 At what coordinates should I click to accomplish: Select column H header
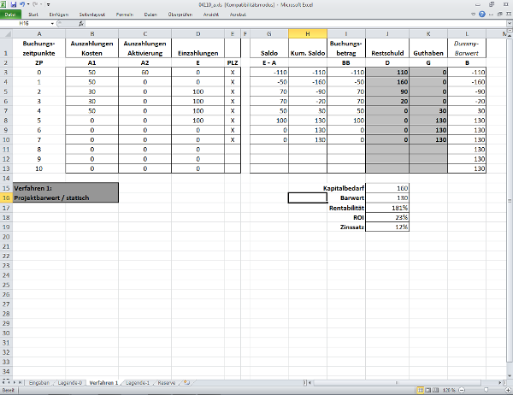(x=307, y=32)
